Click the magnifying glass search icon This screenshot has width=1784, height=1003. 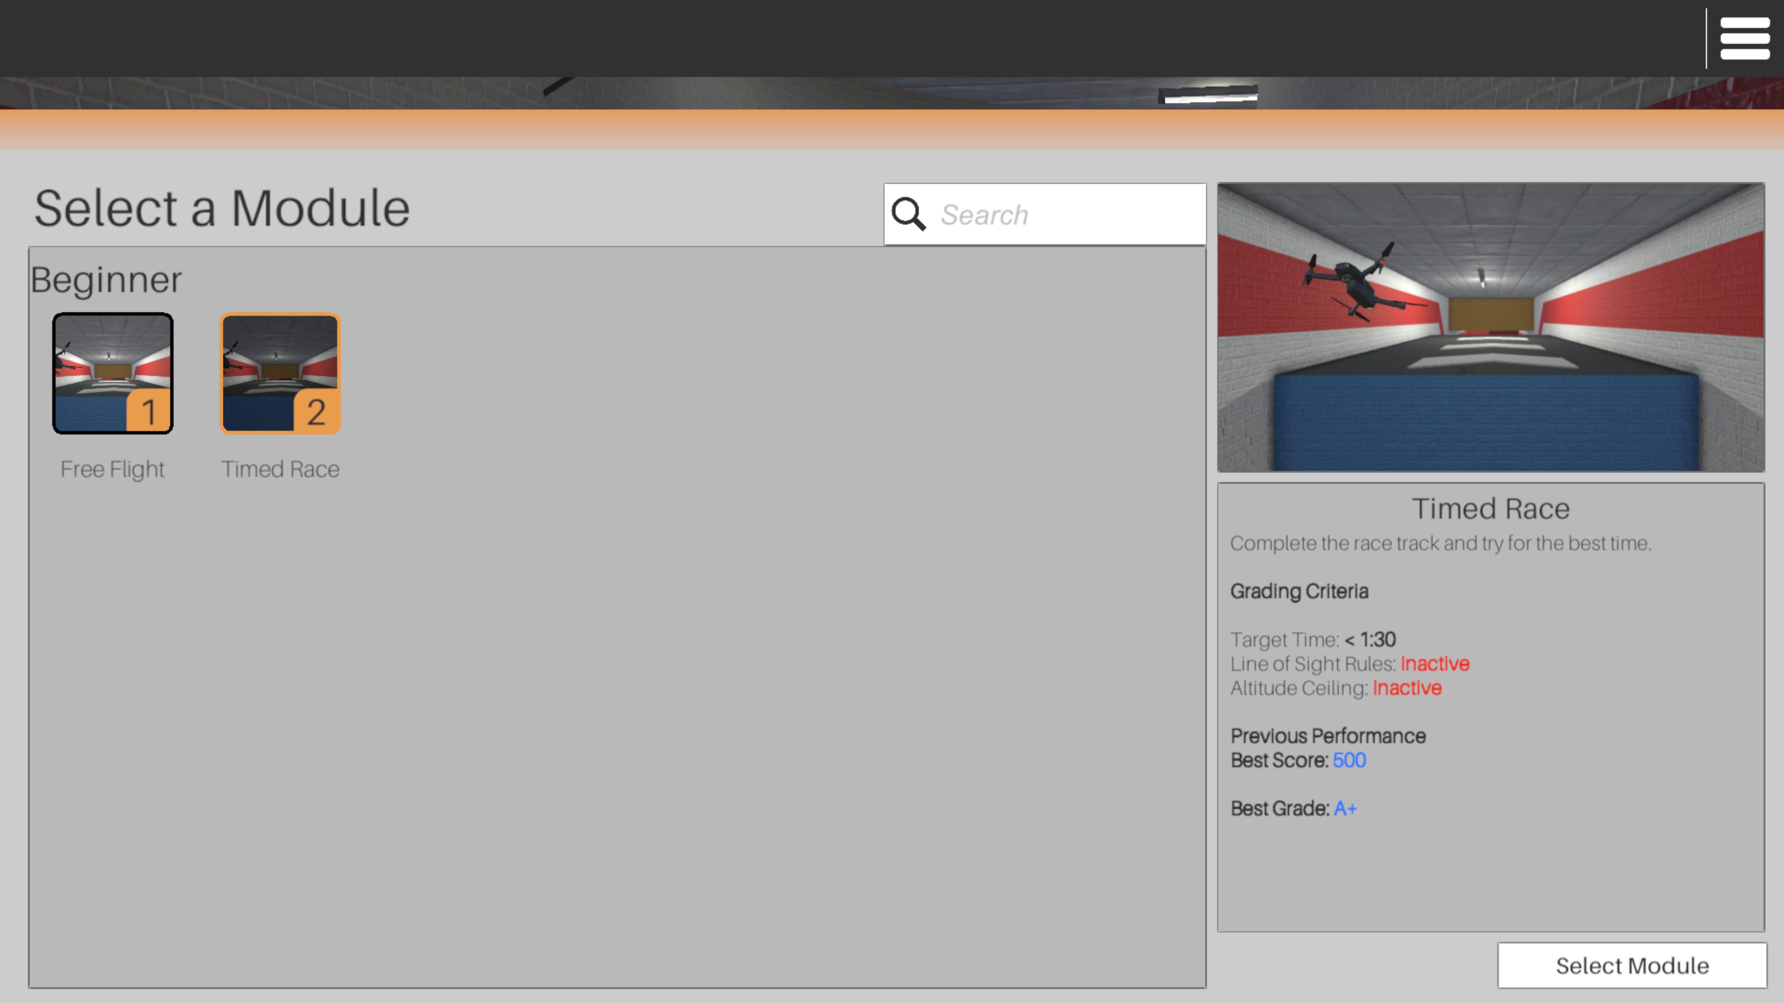tap(908, 214)
